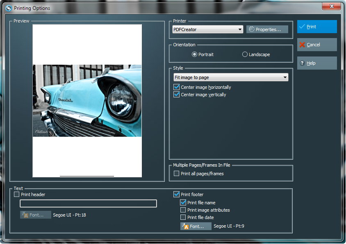Click the Print button
The image size is (346, 244).
tap(317, 27)
